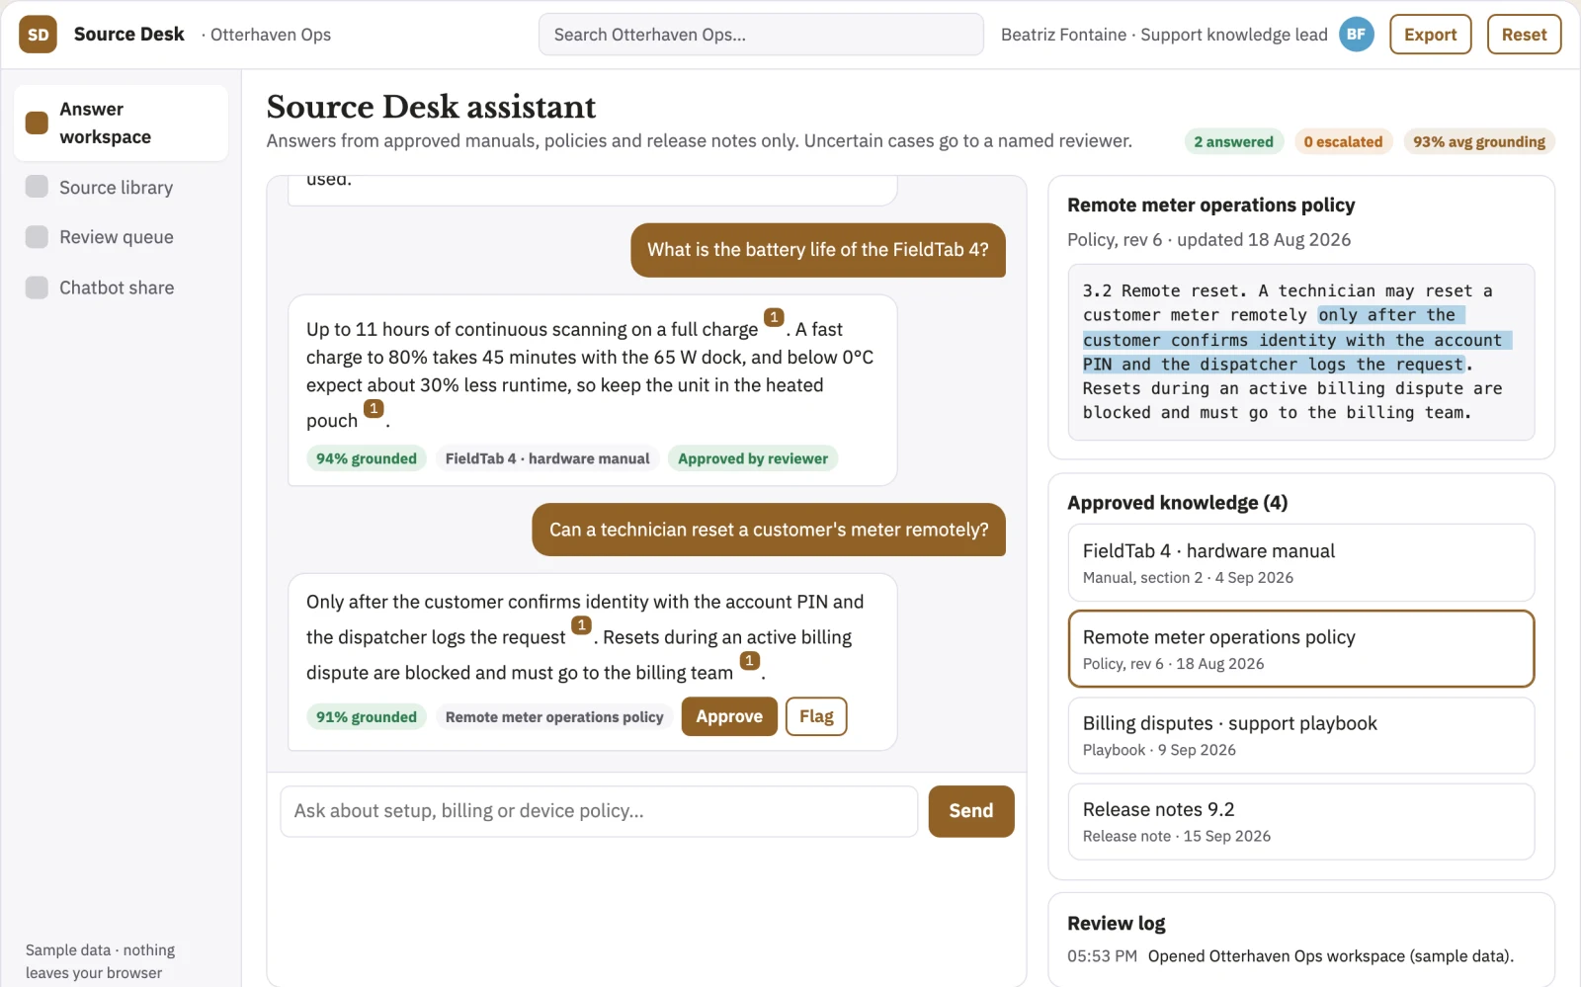Switch to Chatbot share

pos(121,288)
